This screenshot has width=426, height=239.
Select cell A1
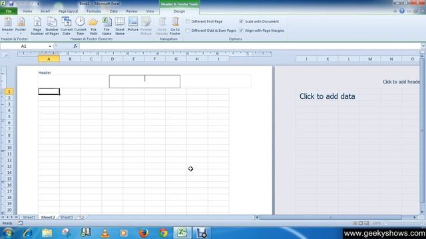[x=49, y=92]
